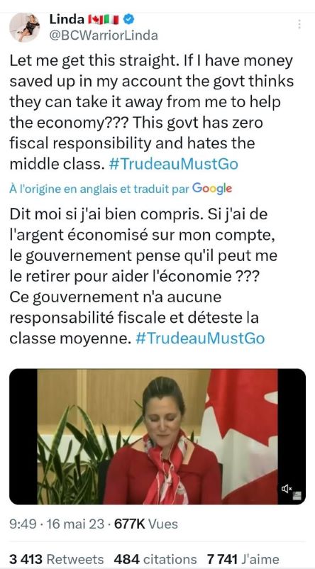Image resolution: width=315 pixels, height=569 pixels.
Task: Click the Canadian flag emoji beside Linda
Action: (96, 20)
